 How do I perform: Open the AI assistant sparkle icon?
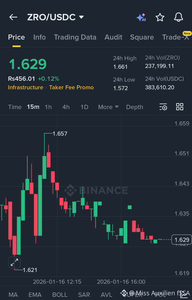point(141,17)
